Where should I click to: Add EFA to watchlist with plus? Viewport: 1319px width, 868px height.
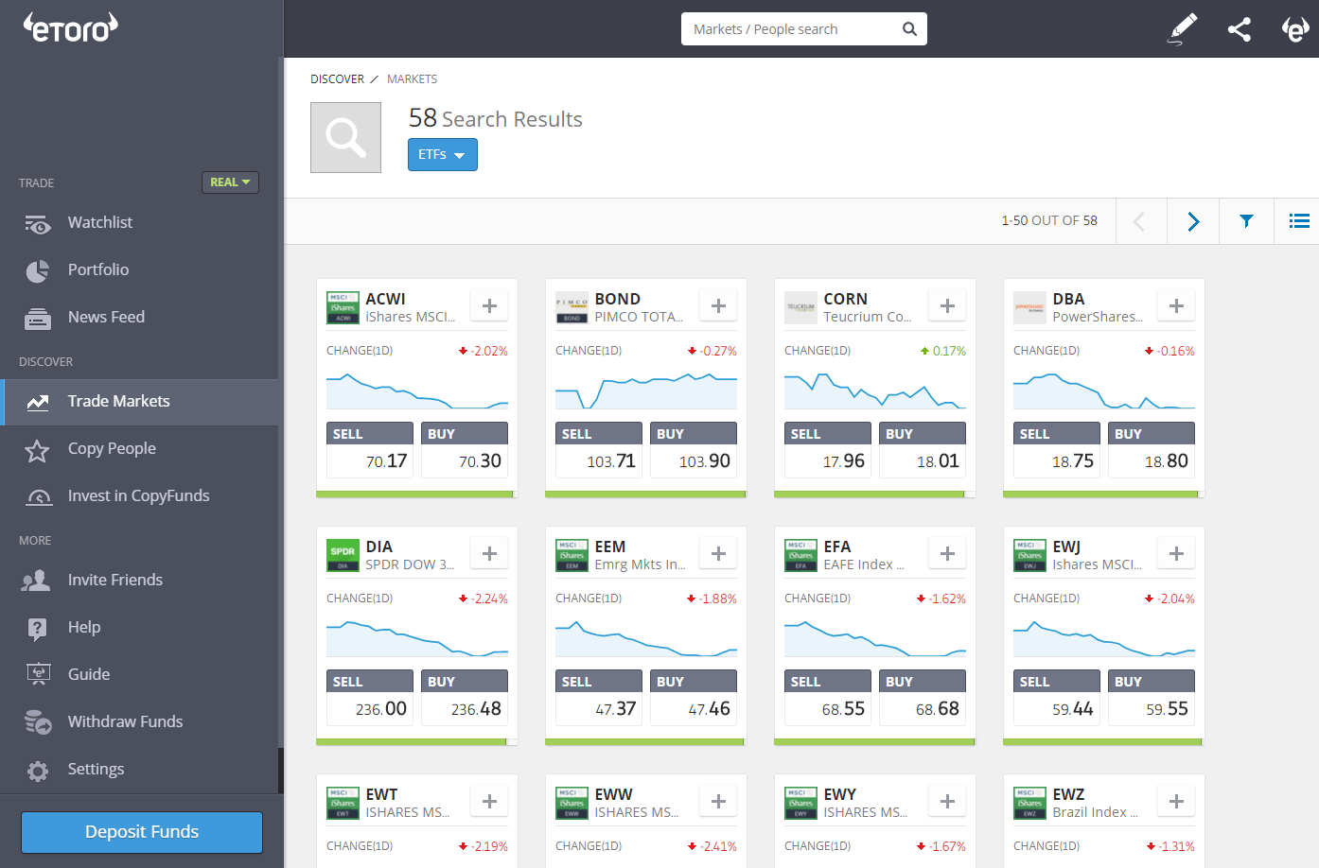click(948, 553)
